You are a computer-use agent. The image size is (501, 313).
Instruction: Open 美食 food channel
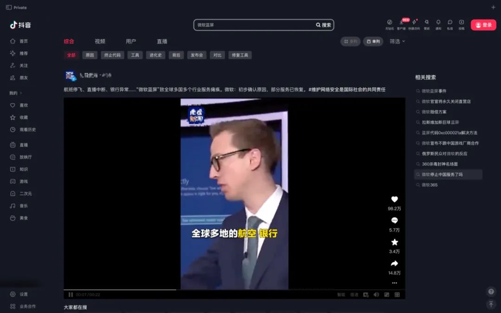click(x=19, y=218)
